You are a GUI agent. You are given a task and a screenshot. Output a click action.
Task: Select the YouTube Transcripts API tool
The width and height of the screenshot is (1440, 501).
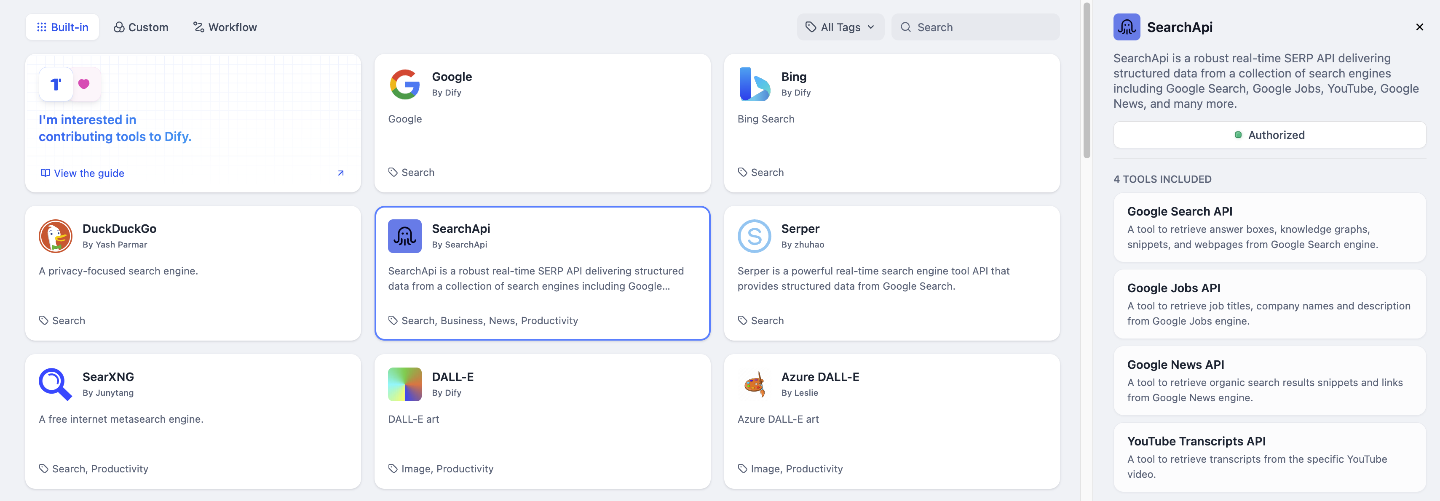[x=1269, y=457]
